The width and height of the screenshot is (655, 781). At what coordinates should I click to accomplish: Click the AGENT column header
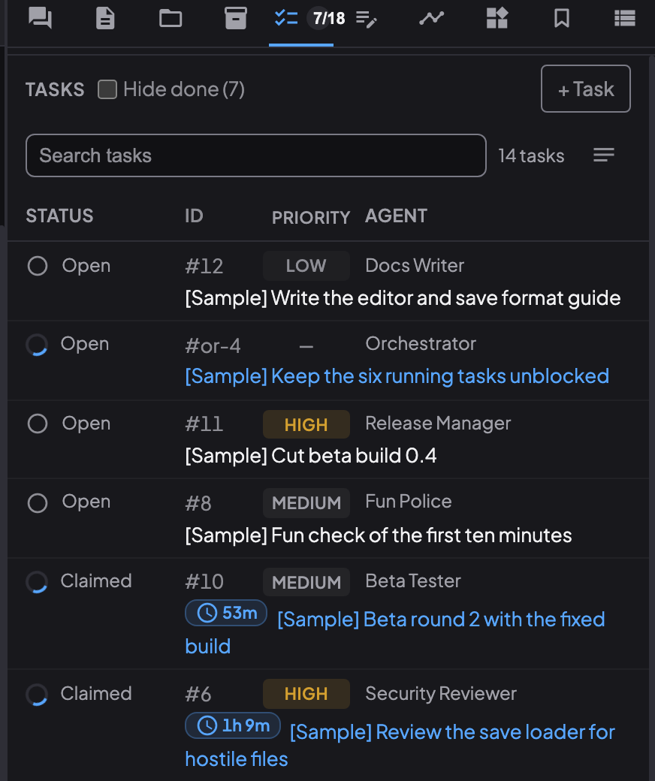(396, 216)
